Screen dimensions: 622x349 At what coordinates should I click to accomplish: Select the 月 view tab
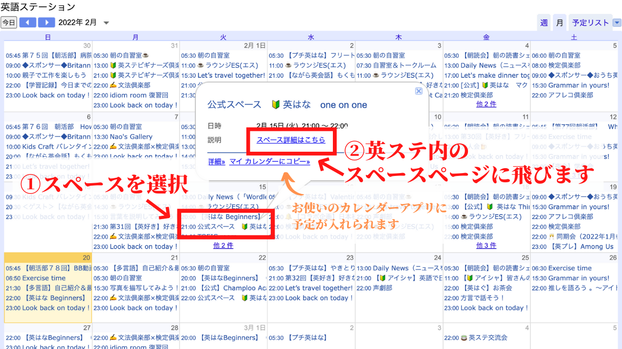coord(560,23)
